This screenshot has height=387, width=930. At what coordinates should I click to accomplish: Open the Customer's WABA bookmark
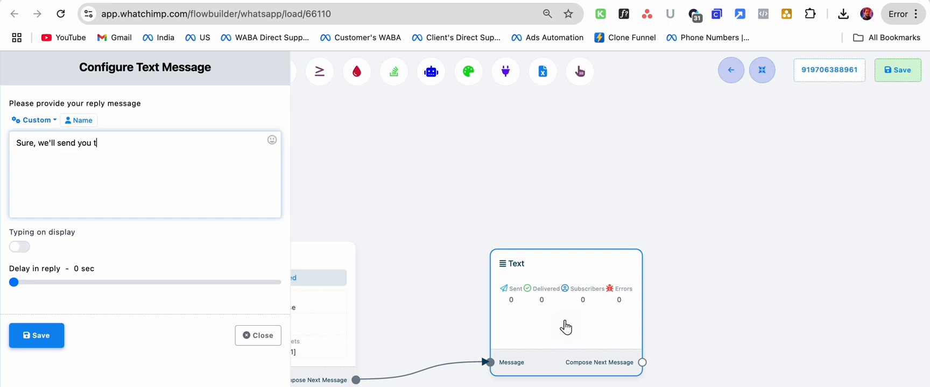361,38
